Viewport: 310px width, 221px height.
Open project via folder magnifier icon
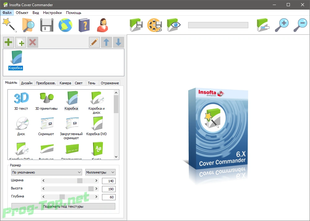pos(28,25)
